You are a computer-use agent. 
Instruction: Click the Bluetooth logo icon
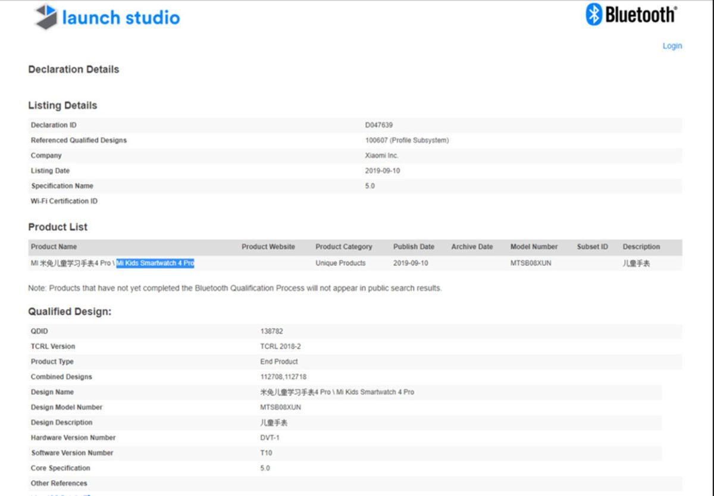click(x=594, y=14)
